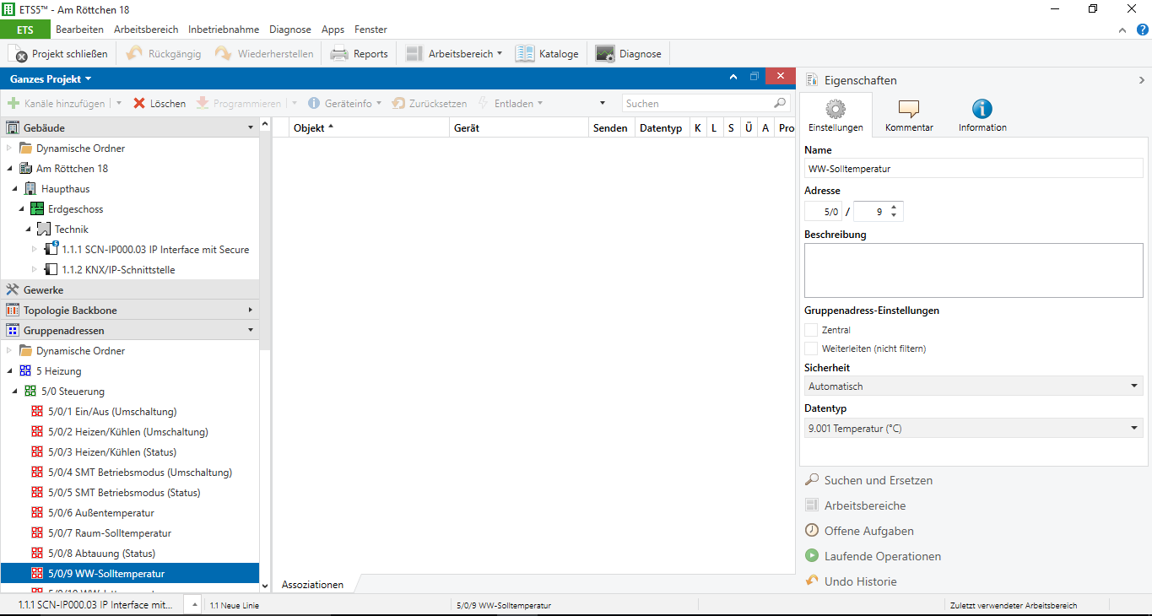Image resolution: width=1152 pixels, height=616 pixels.
Task: Click the Programmieren button
Action: coord(239,103)
